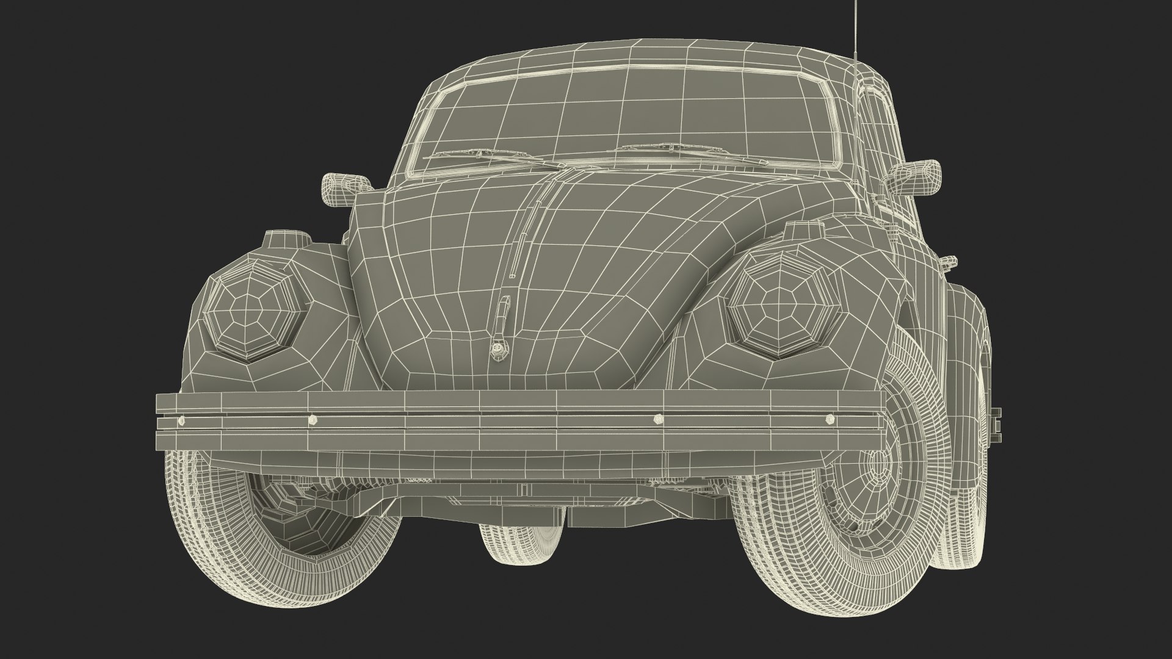
Task: Click the turn signal atop left fender
Action: click(x=286, y=239)
